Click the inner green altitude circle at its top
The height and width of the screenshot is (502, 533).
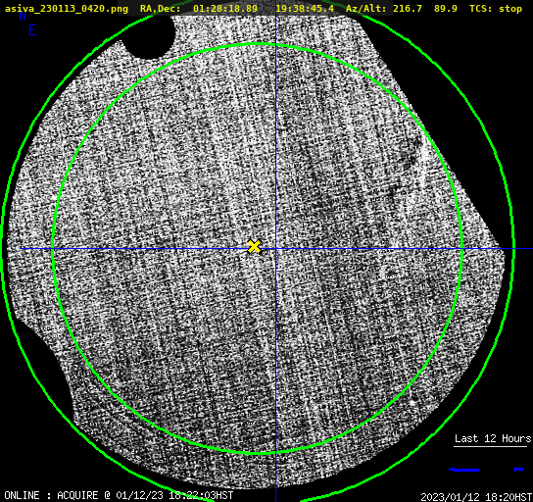point(258,44)
